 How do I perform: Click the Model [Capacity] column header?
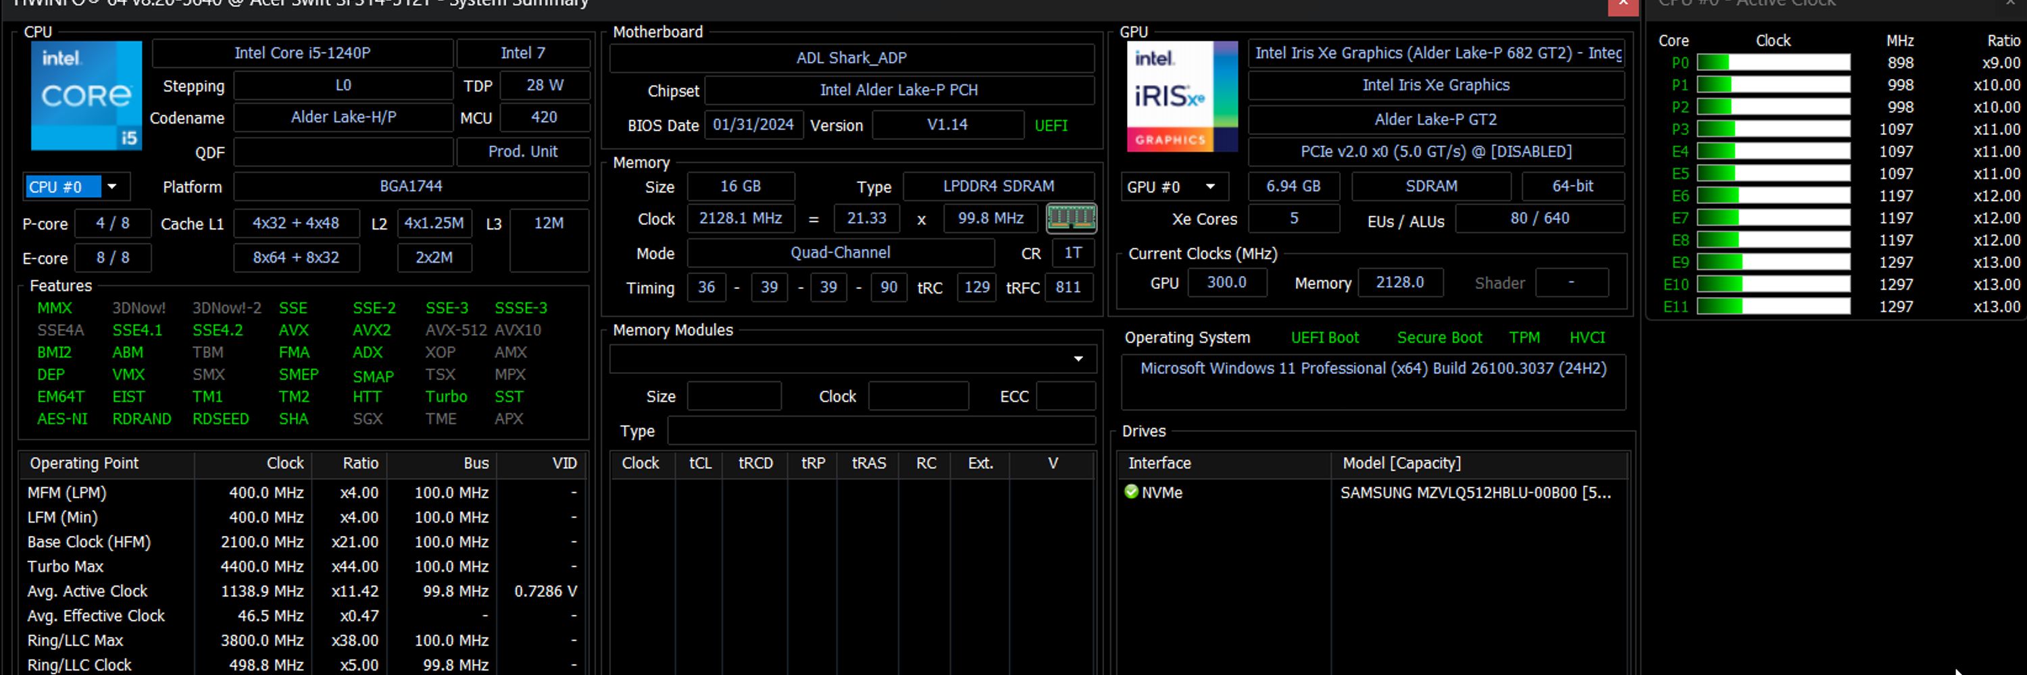tap(1479, 464)
